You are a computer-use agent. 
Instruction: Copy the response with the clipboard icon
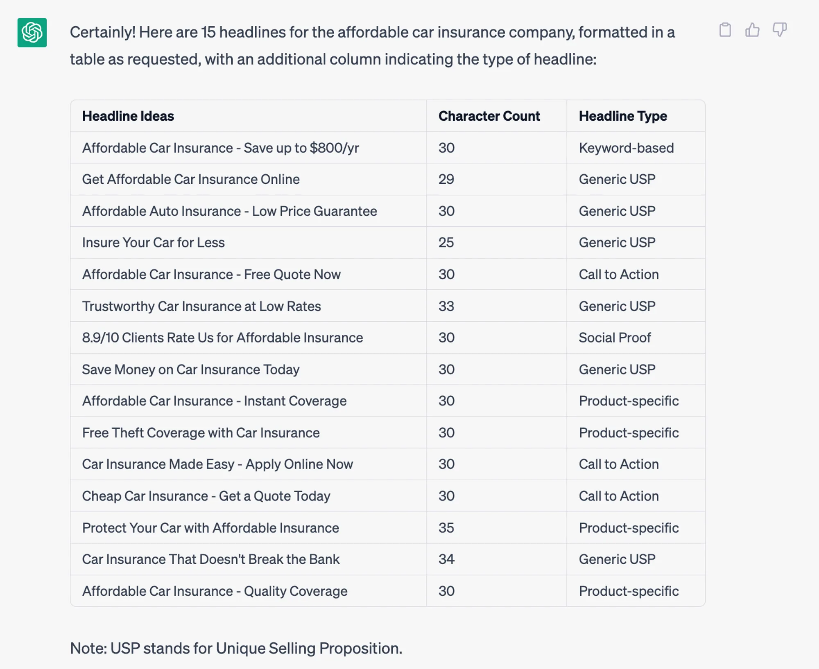coord(725,30)
